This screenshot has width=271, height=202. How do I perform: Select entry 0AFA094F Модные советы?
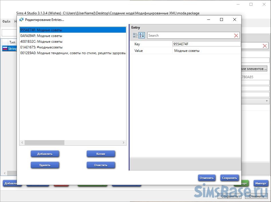(x=41, y=36)
